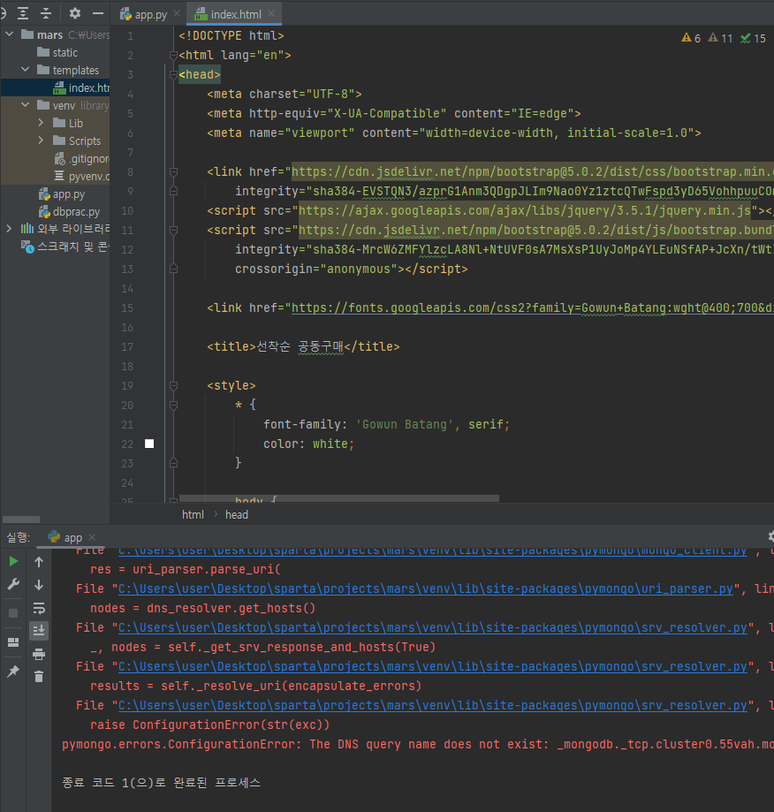
Task: Close the app.py editor tab
Action: point(177,13)
